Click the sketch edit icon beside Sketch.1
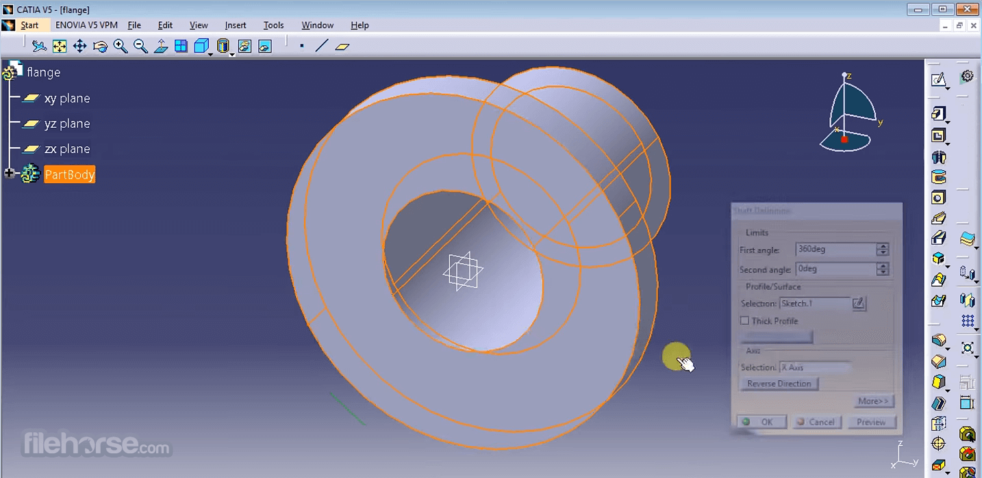Viewport: 982px width, 478px height. tap(859, 303)
